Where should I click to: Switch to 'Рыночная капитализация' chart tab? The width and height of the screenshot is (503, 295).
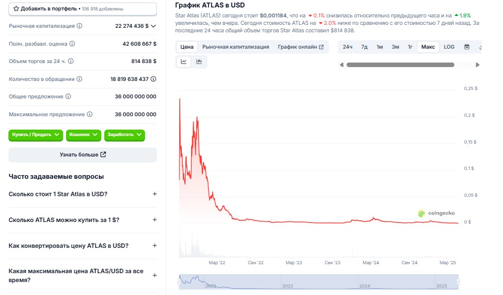click(x=235, y=47)
